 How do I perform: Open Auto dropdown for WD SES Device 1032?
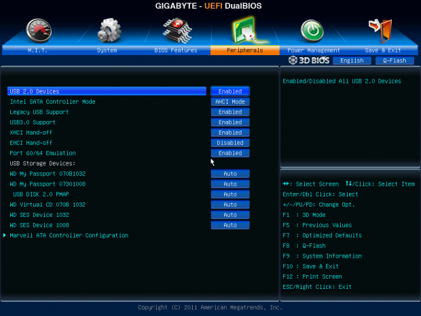coord(230,215)
